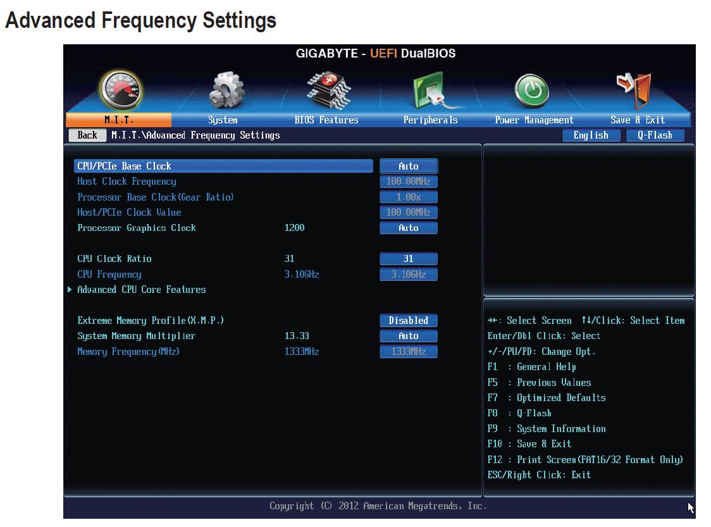Click the F8 : Q-Flash help line
This screenshot has height=527, width=711.
click(519, 413)
